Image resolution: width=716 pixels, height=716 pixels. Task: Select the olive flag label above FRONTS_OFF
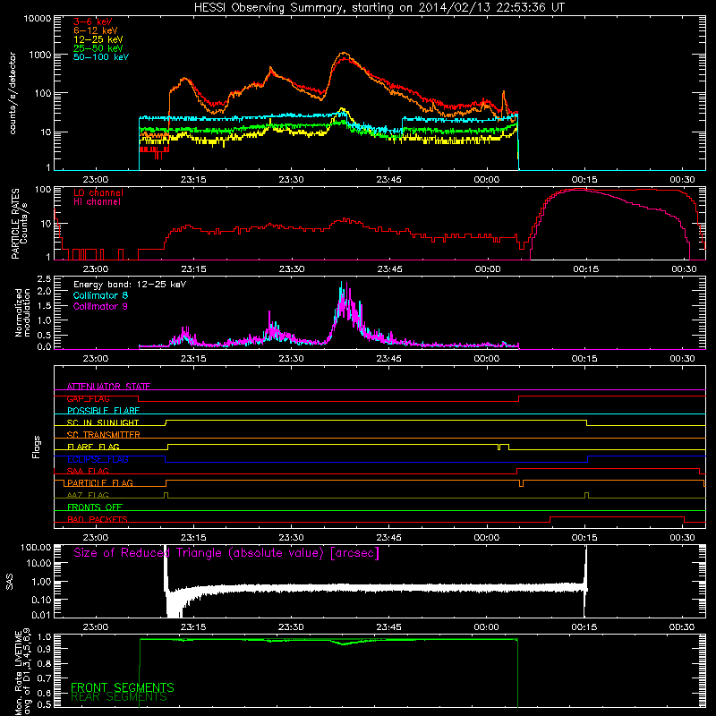click(x=88, y=495)
